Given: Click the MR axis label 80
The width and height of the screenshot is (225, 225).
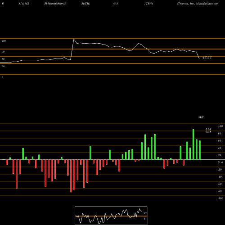Looking at the screenshot, I should point(219,134).
